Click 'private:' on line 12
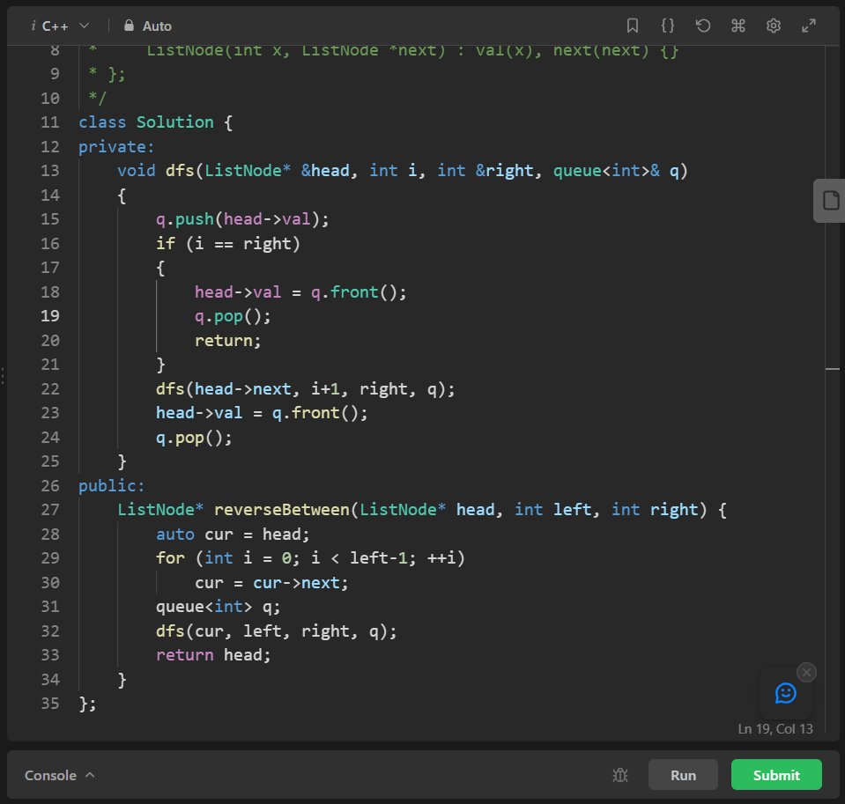This screenshot has height=804, width=845. point(116,146)
